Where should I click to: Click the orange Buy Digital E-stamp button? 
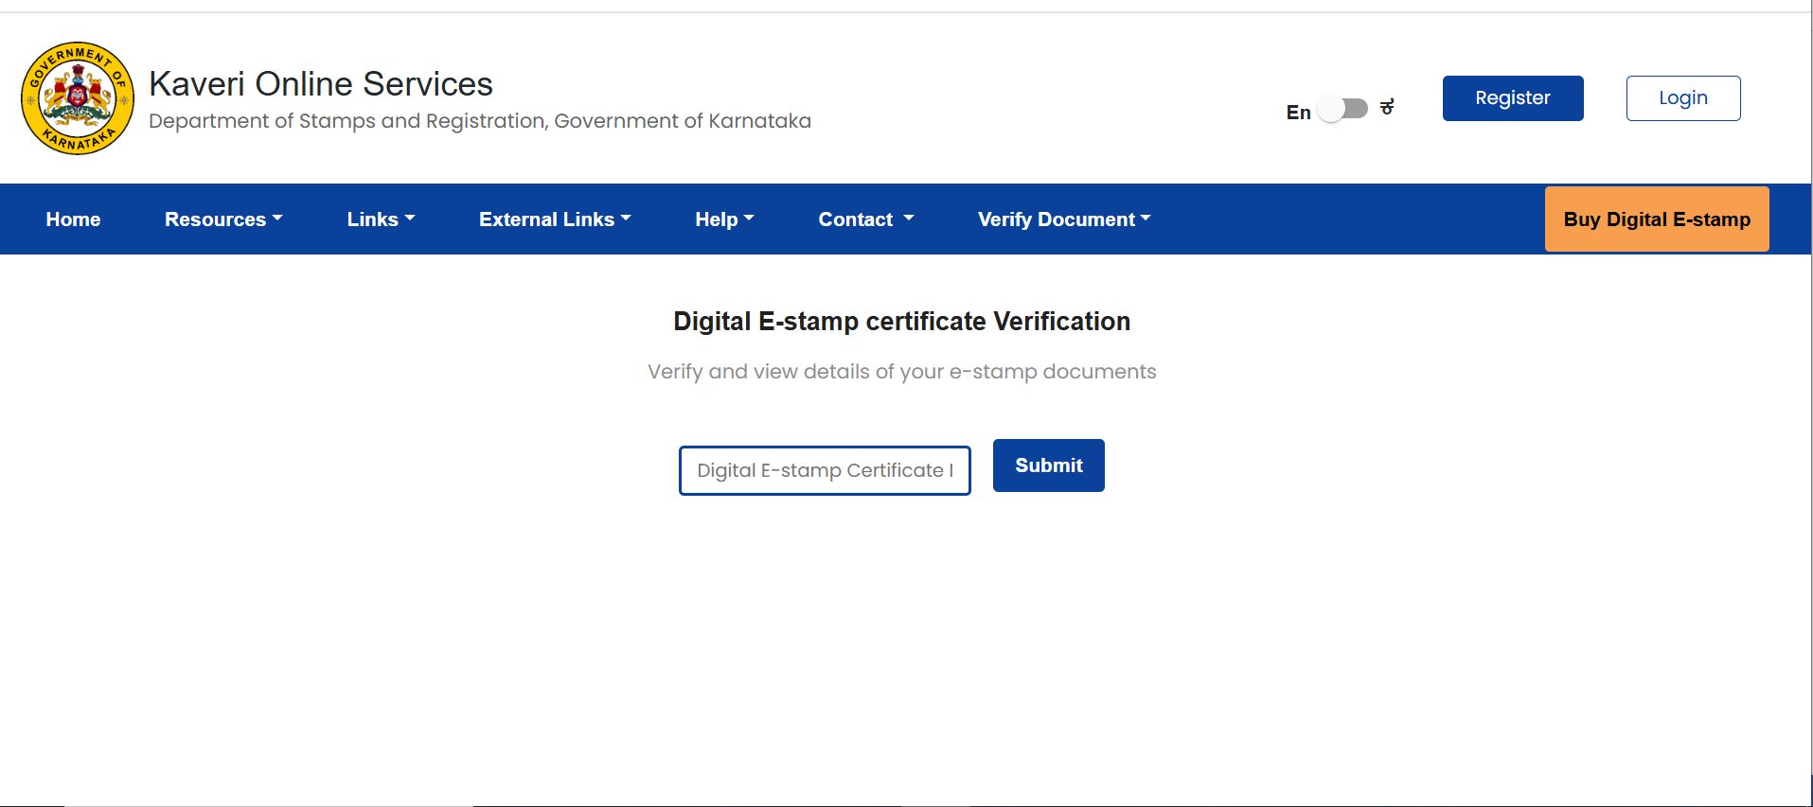[x=1656, y=219]
